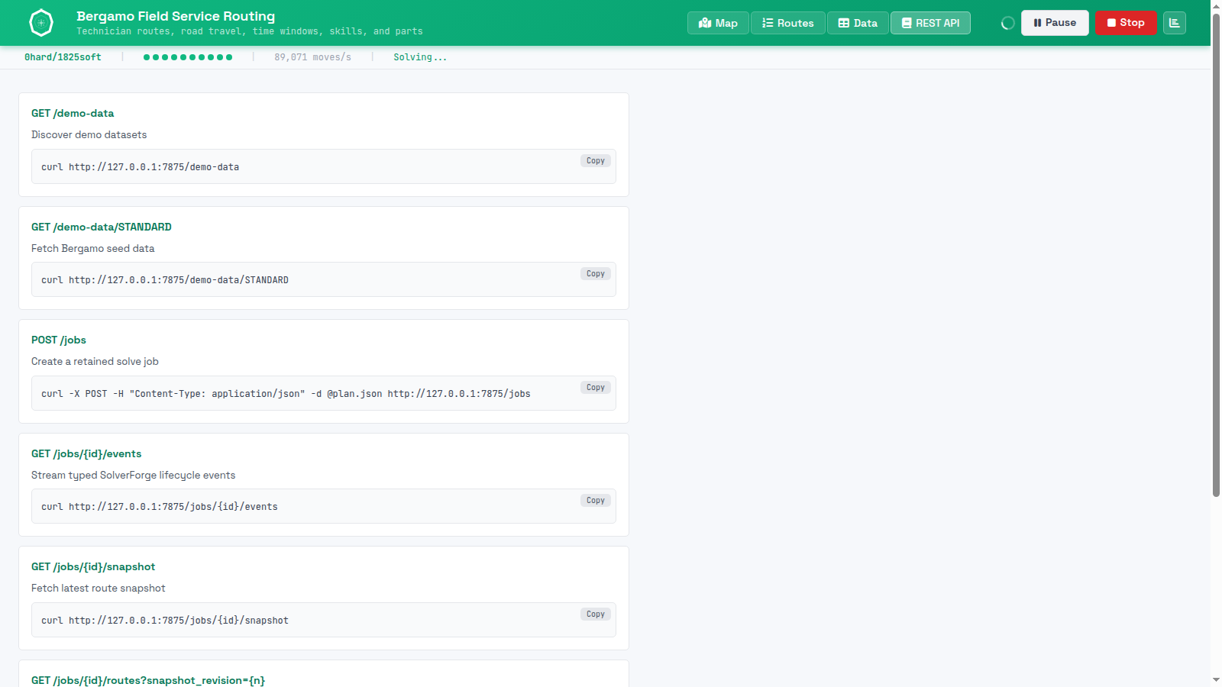Click the routes?snapshot_revision heading
Screen dimensions: 1222x687
(x=148, y=680)
